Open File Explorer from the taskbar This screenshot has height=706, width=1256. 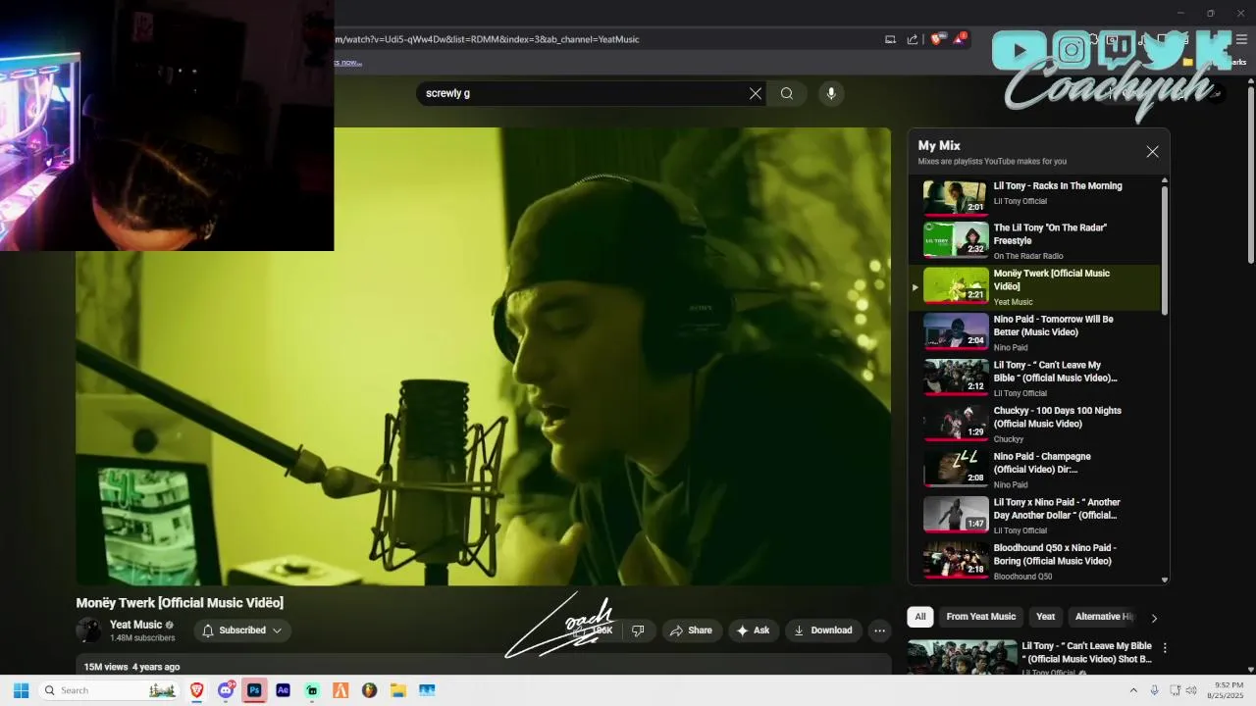pyautogui.click(x=397, y=690)
